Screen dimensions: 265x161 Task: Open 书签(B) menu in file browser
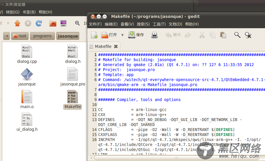click(x=29, y=12)
